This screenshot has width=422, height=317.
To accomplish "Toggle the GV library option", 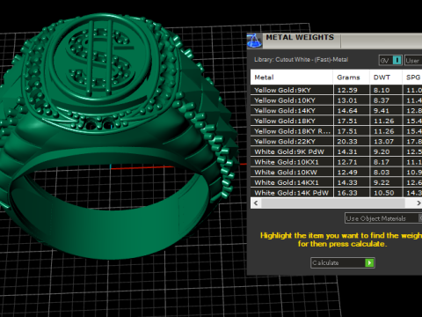I will (390, 61).
